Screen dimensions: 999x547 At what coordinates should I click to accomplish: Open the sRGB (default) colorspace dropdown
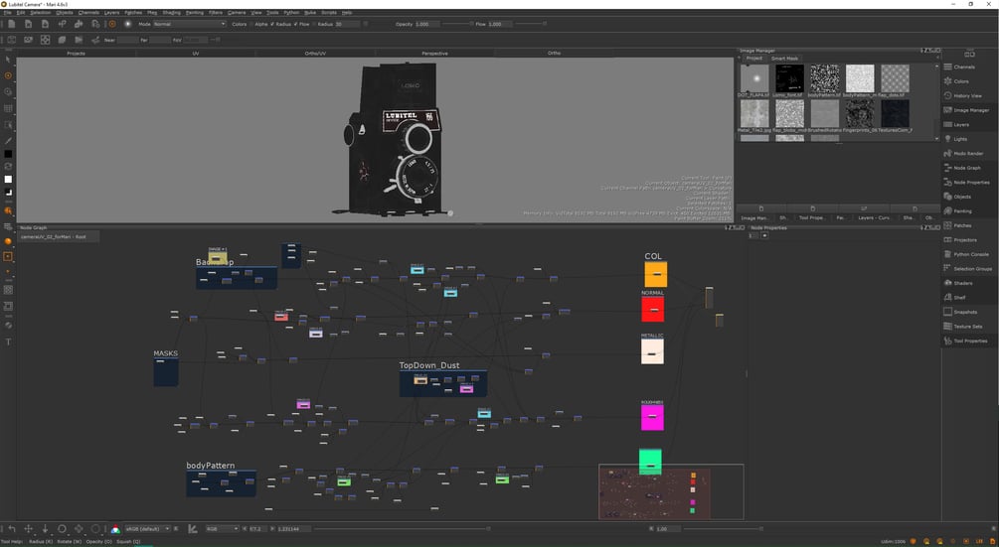[148, 529]
